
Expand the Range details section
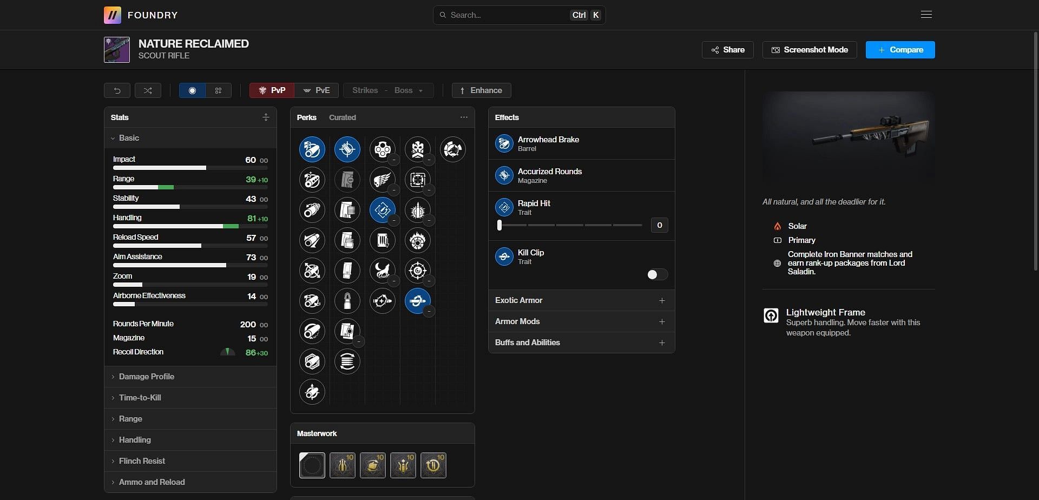point(190,419)
